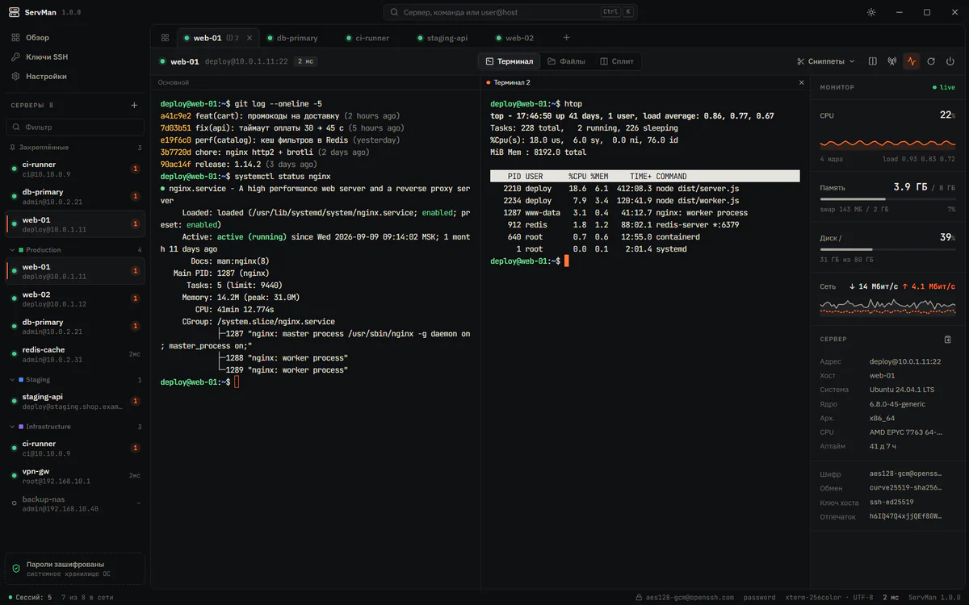Toggle broadcast input antenna icon
This screenshot has height=605, width=969.
coord(892,61)
